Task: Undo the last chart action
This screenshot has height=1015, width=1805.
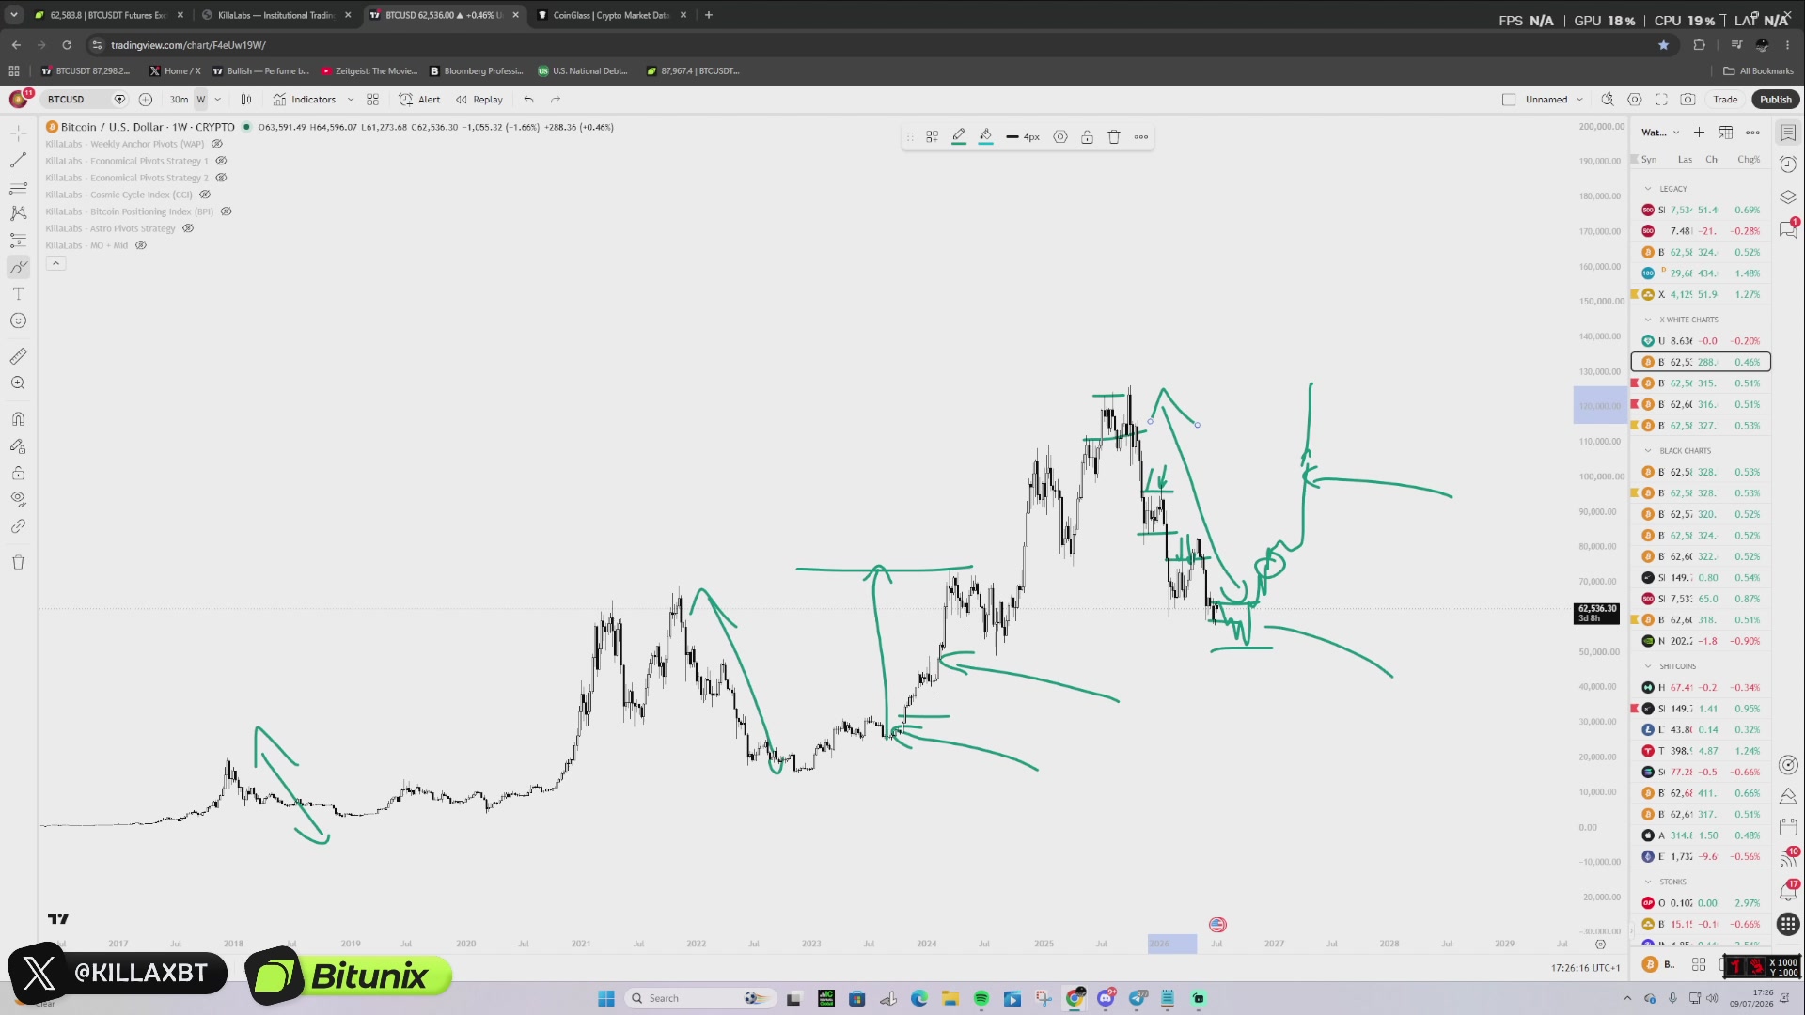Action: [x=528, y=100]
